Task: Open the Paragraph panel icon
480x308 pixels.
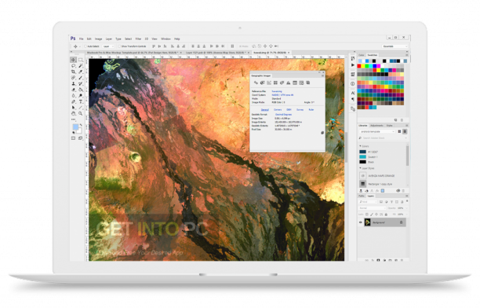Action: point(353,99)
